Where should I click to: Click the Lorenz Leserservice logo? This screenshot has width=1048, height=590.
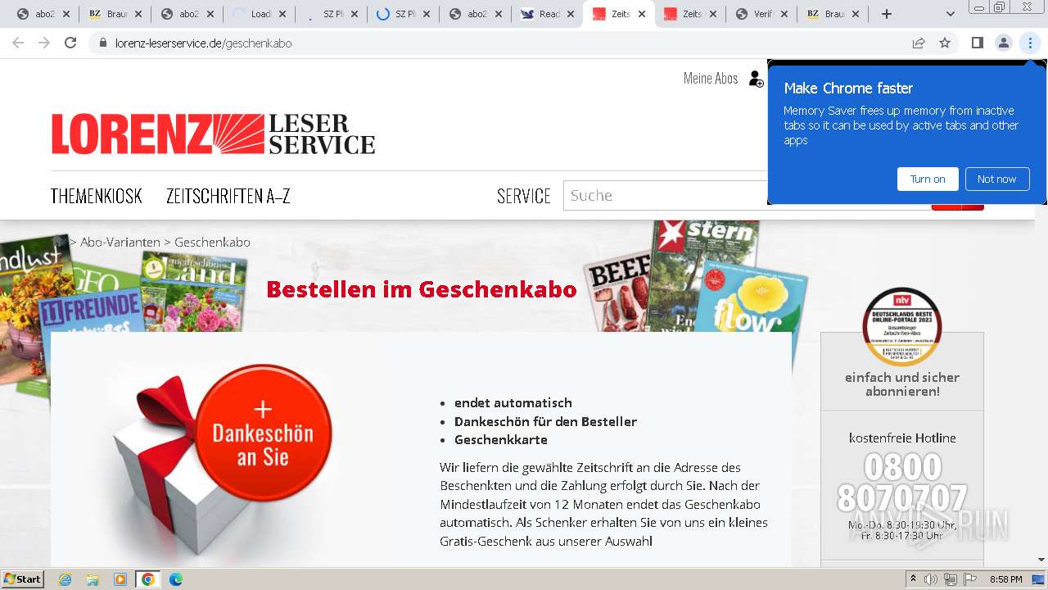click(213, 134)
